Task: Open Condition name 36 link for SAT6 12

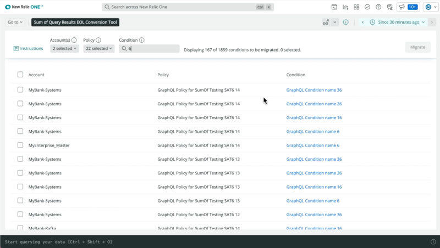Action: tap(314, 215)
